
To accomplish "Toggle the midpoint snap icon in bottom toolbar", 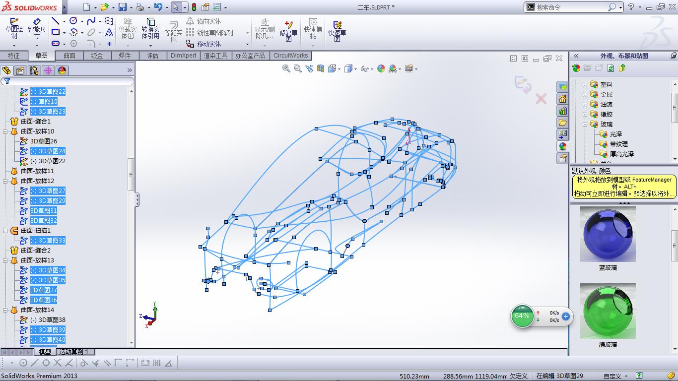I will (35, 363).
